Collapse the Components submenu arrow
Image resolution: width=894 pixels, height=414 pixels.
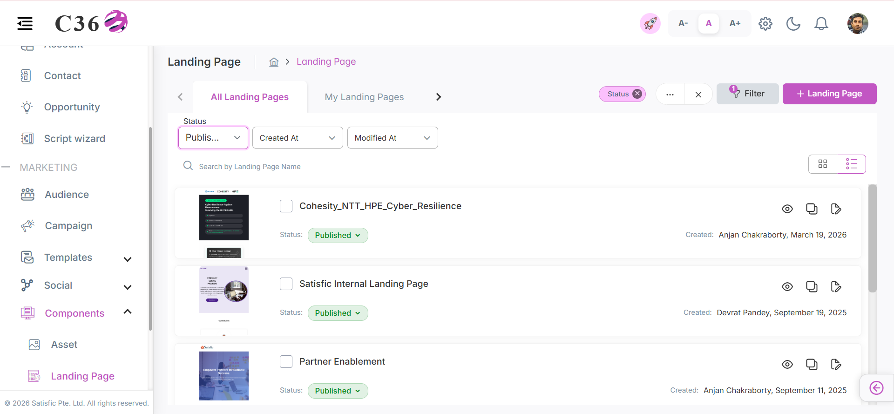pos(128,312)
